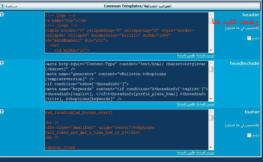Click inside the headinclude template code textarea
Screen dimensions: 263x162
pos(127,81)
